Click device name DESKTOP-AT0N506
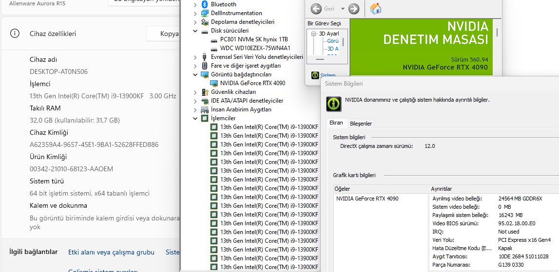Screen dimensions: 559x272 pos(59,72)
